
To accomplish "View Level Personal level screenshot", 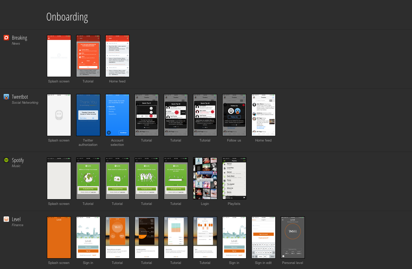I will click(293, 237).
